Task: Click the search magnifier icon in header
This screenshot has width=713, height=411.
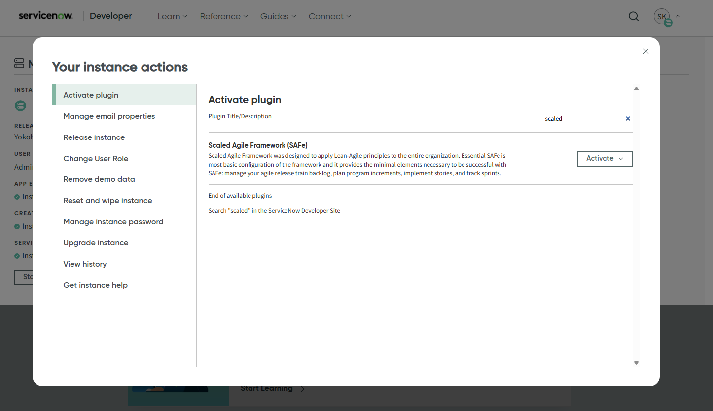Action: (634, 16)
